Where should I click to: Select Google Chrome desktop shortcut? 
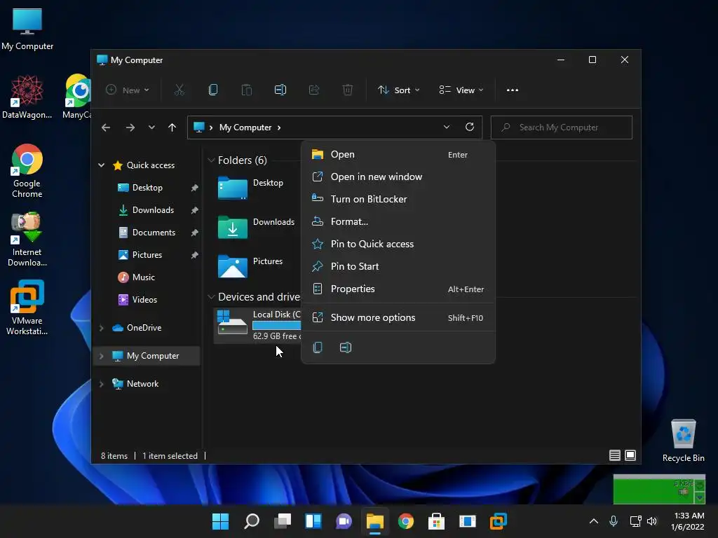pos(27,171)
